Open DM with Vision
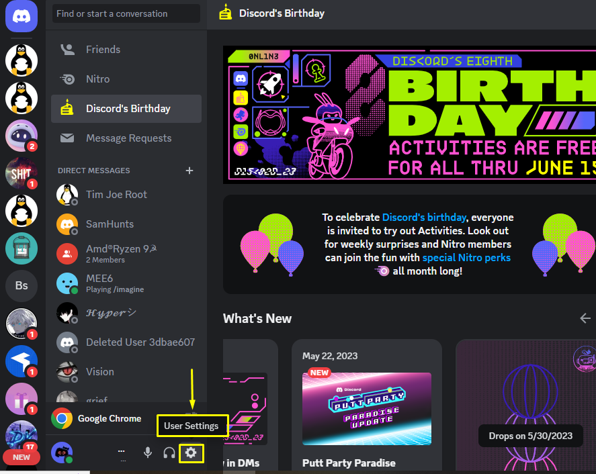The height and width of the screenshot is (474, 596). point(126,372)
